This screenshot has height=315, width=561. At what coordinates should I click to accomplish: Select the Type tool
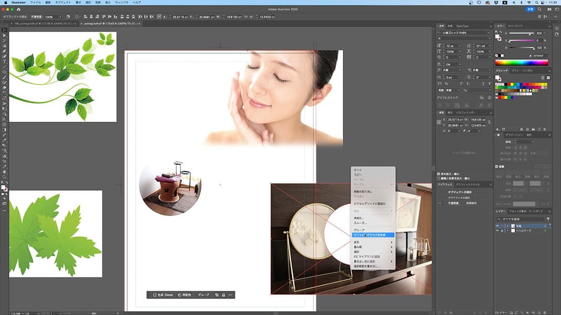click(x=4, y=61)
